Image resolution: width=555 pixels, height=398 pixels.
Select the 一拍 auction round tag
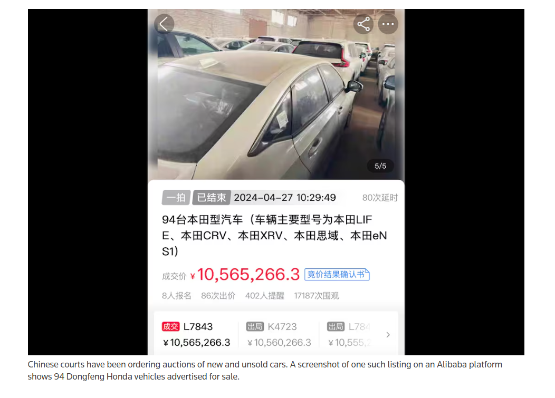click(176, 197)
